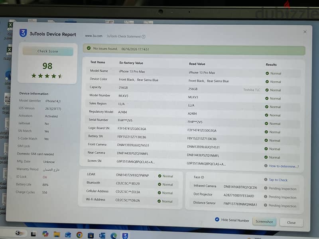This screenshot has height=239, width=319.
Task: Click the Dot Projector pending inspection icon
Action: click(266, 196)
